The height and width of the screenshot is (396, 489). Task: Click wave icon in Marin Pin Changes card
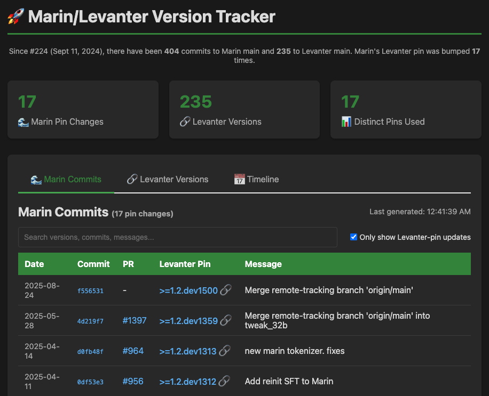[23, 122]
